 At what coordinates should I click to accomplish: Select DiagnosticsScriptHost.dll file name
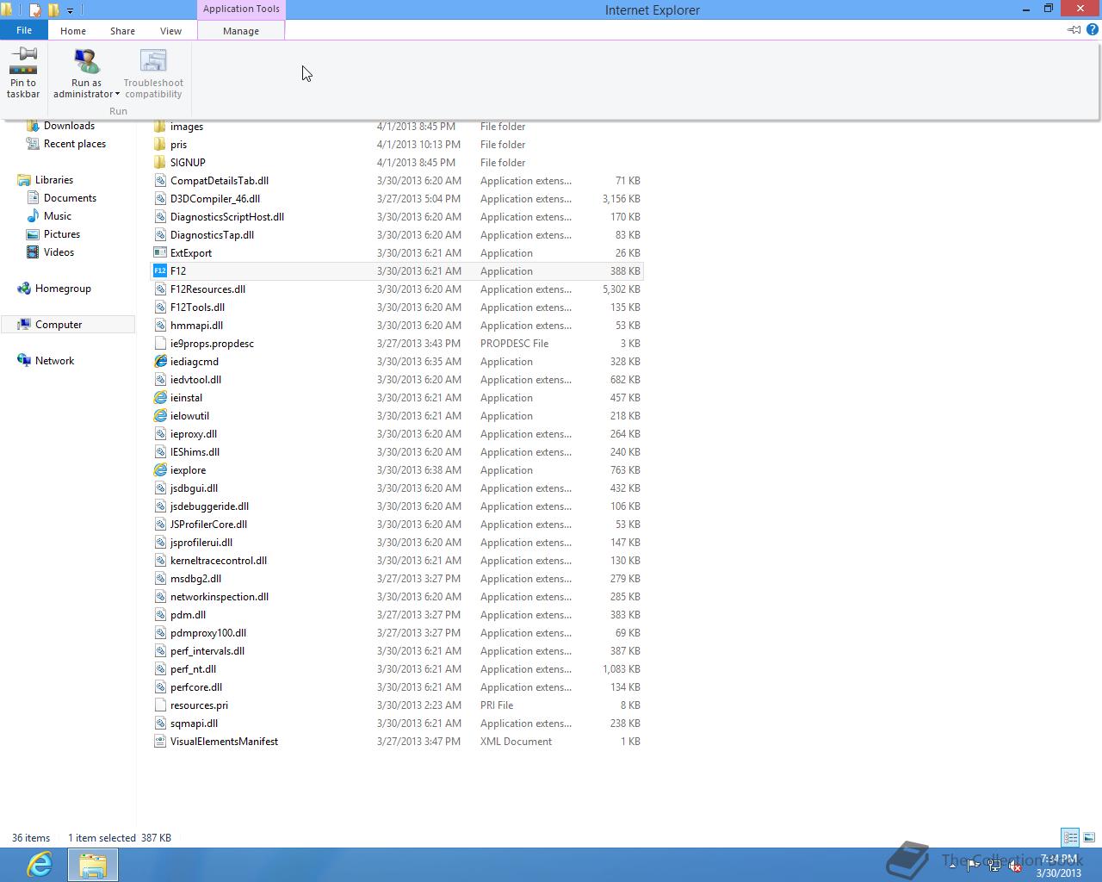[x=227, y=217]
